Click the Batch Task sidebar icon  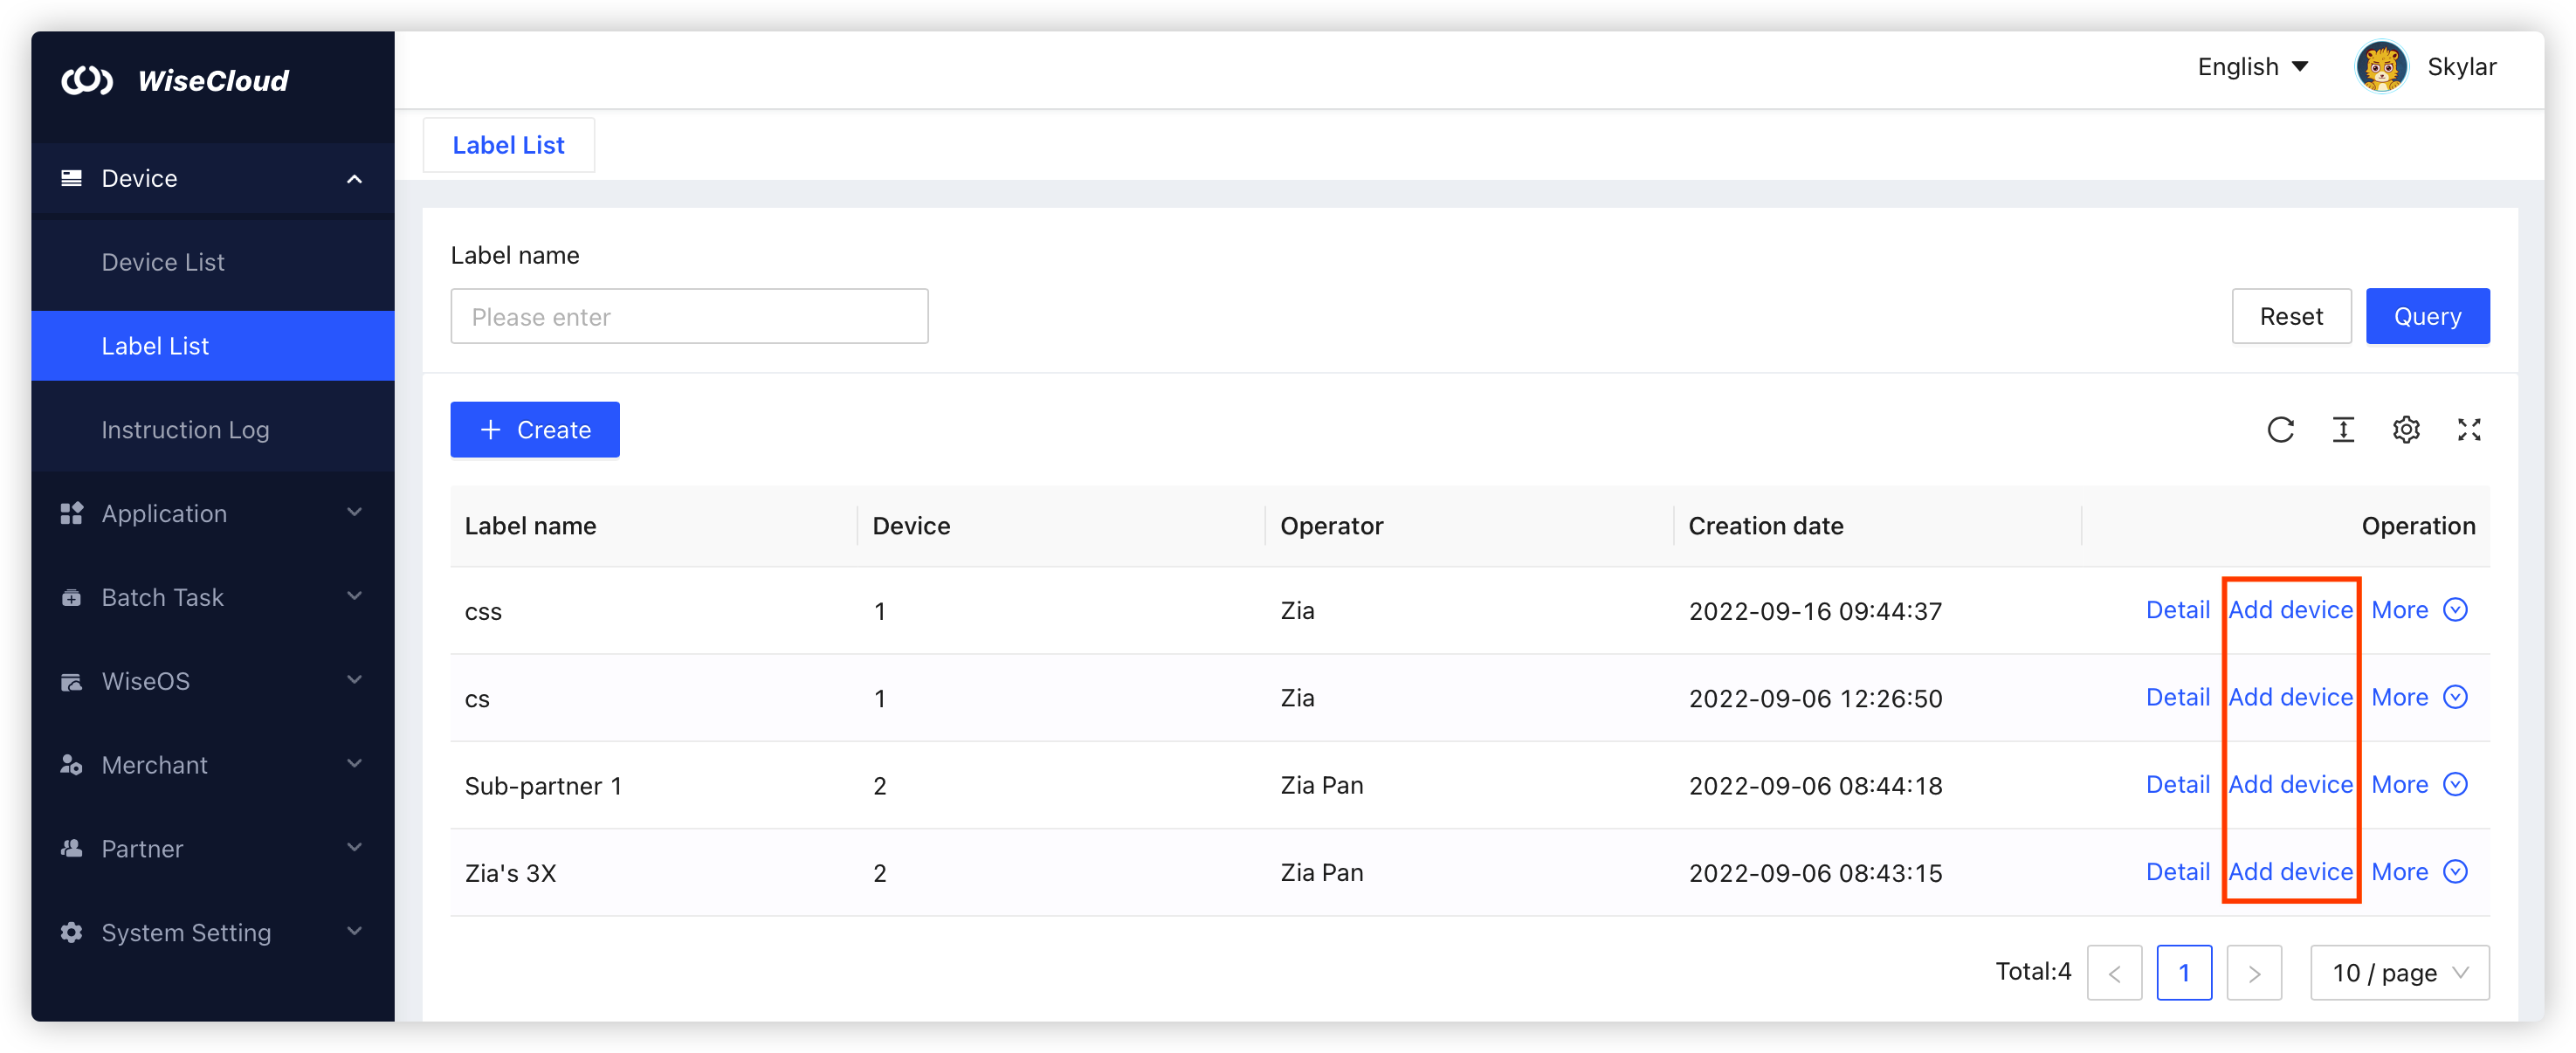click(x=71, y=597)
